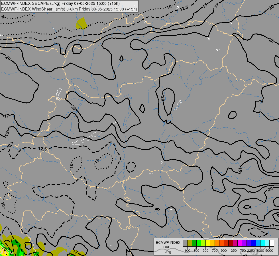The width and height of the screenshot is (279, 256).
Task: Select the dark maroon swatch before 1250
Action: (x=231, y=243)
